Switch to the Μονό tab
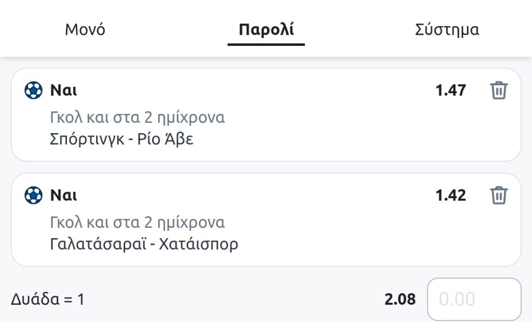Screen dimensions: 532x322 (85, 30)
